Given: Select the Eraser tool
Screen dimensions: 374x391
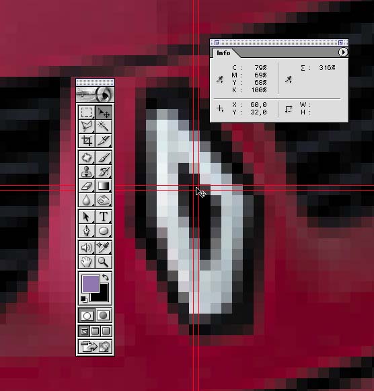Looking at the screenshot, I should pos(87,186).
